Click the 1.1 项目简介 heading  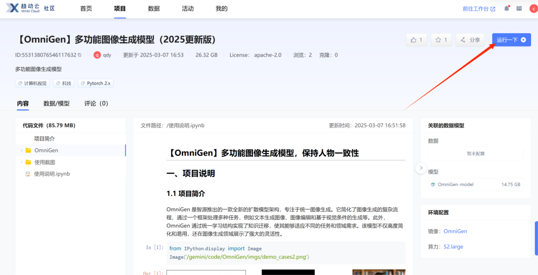(186, 193)
